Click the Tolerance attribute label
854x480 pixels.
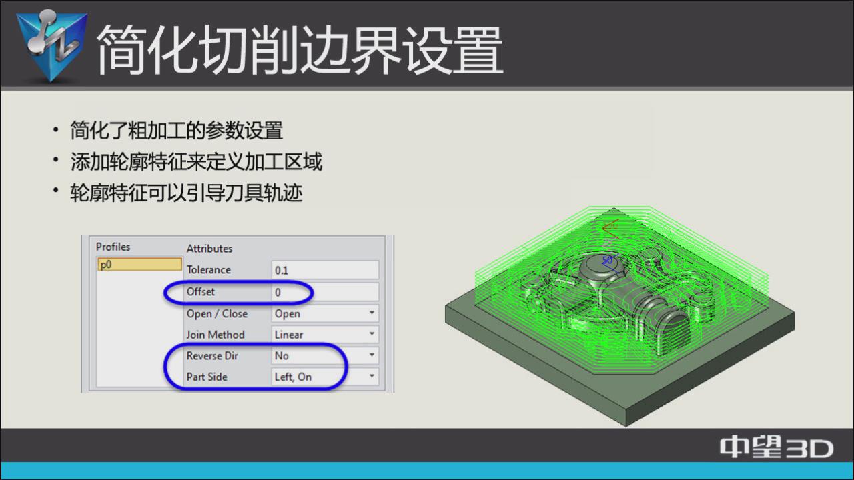(x=209, y=270)
